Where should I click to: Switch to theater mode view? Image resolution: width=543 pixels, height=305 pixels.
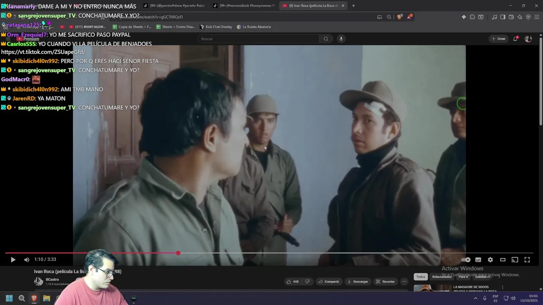click(x=503, y=260)
